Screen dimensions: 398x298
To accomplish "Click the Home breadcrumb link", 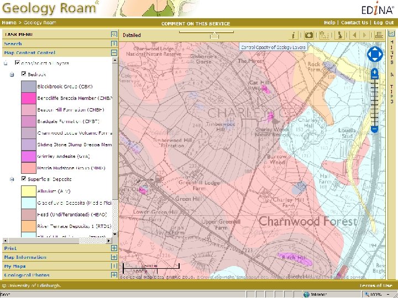I will coord(9,23).
